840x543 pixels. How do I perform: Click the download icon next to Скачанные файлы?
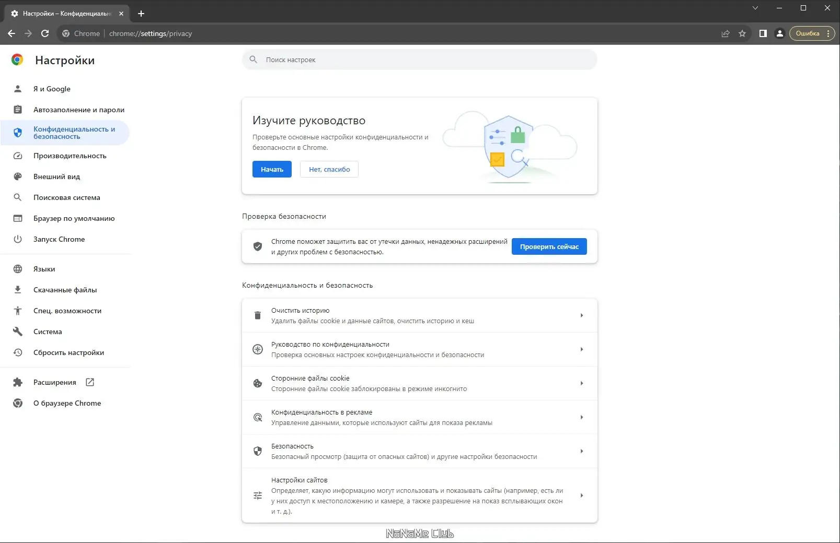tap(17, 289)
